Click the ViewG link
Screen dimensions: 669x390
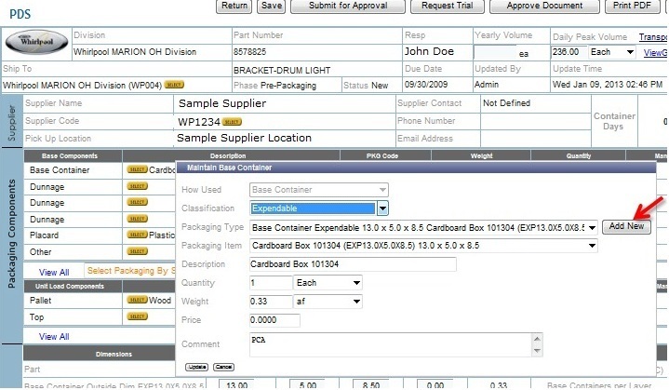(655, 53)
